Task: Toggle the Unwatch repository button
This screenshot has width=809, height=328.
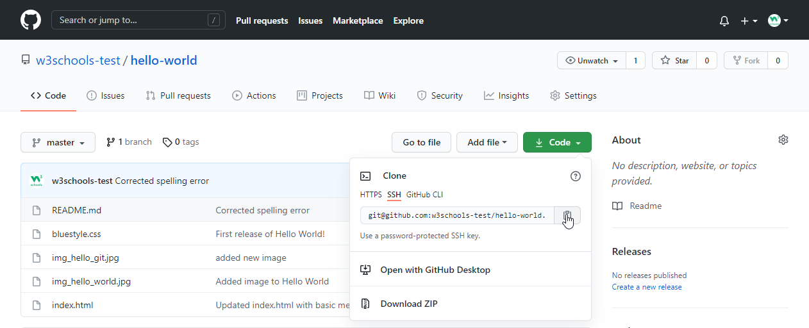Action: pos(592,60)
